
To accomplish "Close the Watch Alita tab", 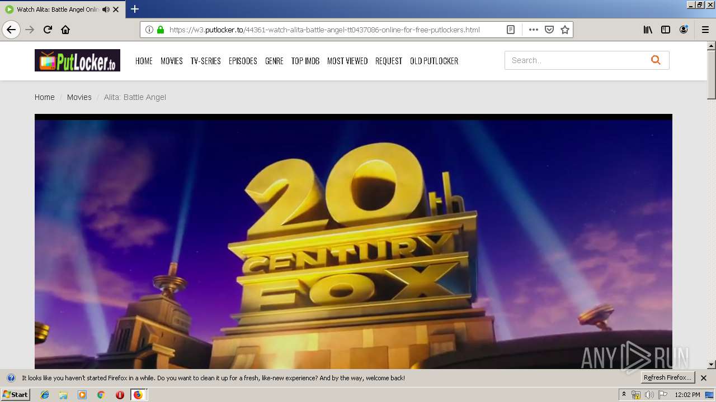I will point(116,9).
